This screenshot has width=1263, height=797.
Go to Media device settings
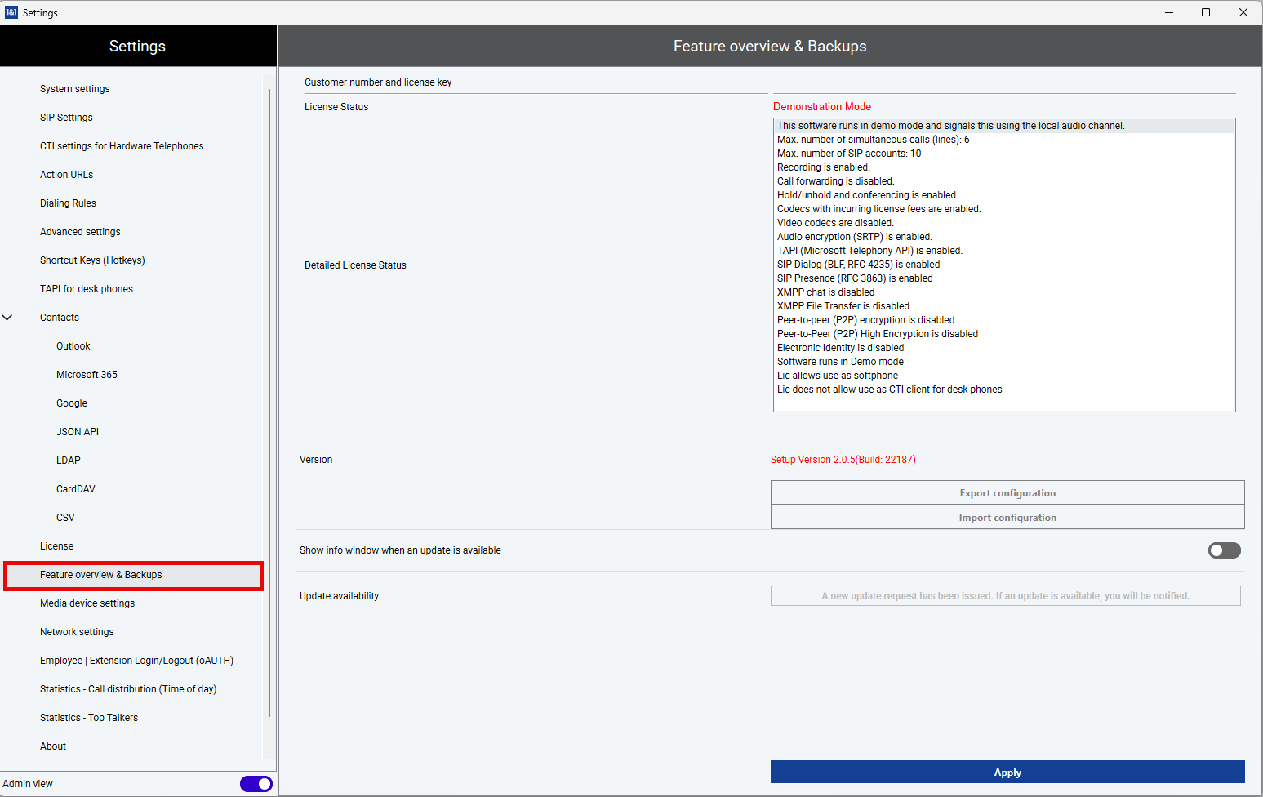tap(87, 603)
